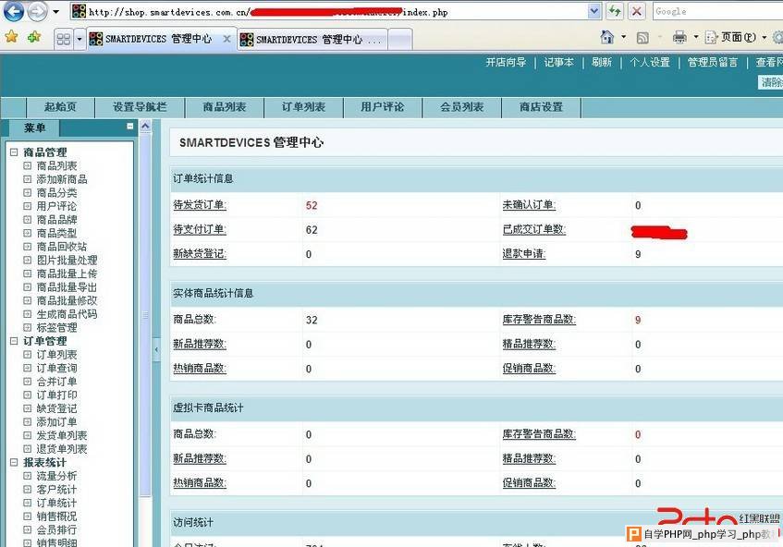
Task: Open the address bar URL dropdown
Action: [x=593, y=11]
